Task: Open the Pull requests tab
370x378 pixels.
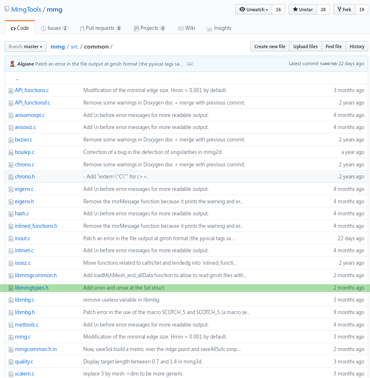Action: 100,28
